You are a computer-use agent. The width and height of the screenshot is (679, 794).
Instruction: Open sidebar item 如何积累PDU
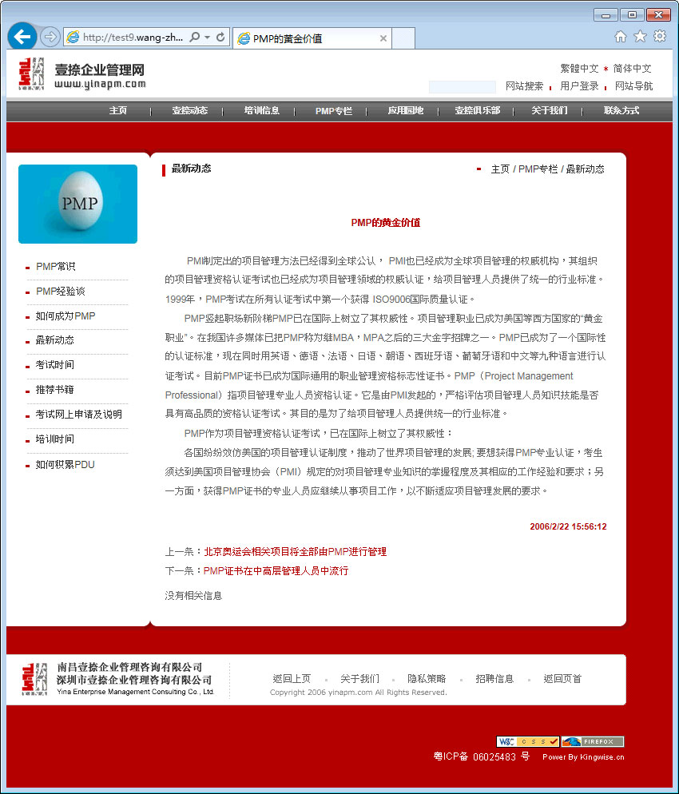(65, 465)
